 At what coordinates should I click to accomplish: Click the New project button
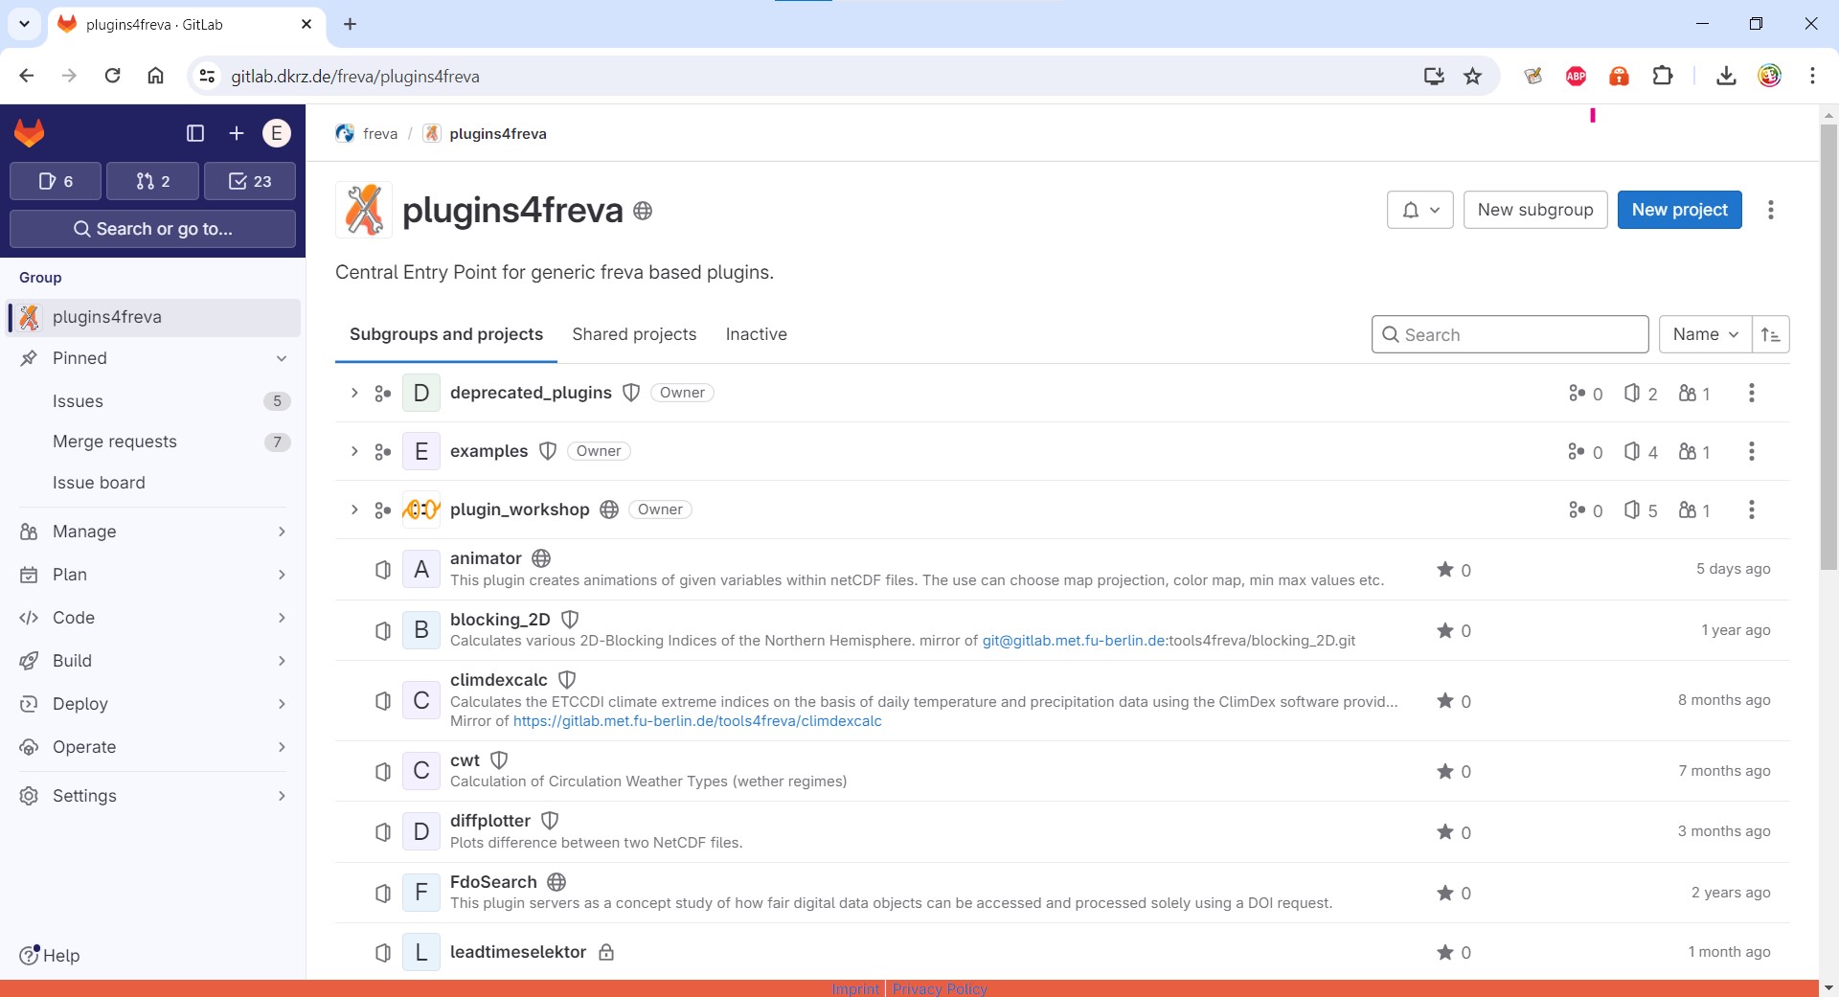(x=1679, y=210)
